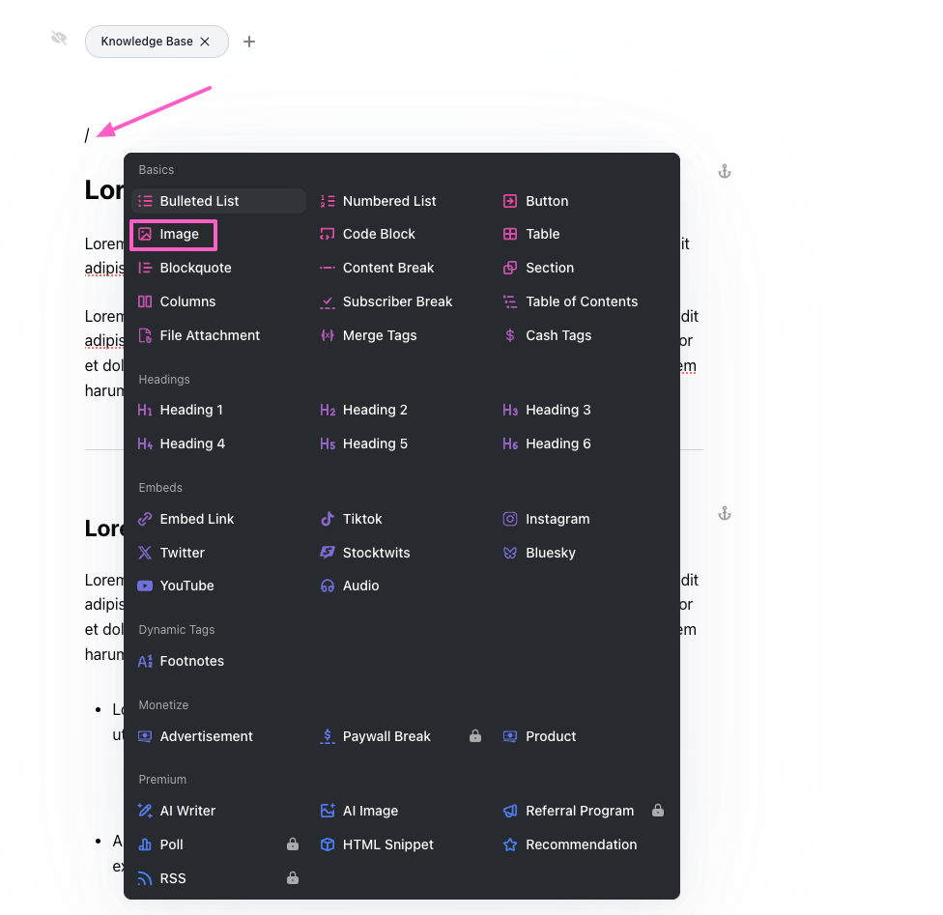Add an HTML Snippet block
This screenshot has width=943, height=915.
387,844
